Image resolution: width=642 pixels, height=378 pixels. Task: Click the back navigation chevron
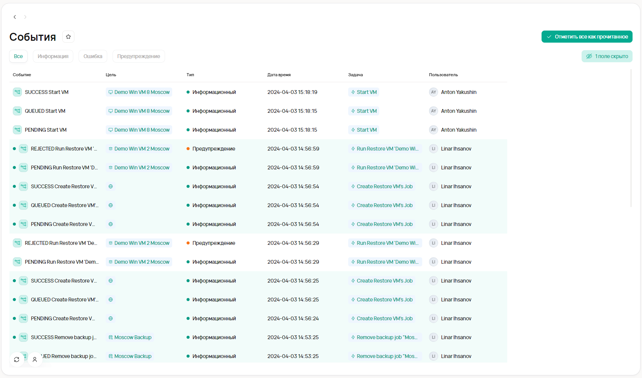tap(15, 17)
